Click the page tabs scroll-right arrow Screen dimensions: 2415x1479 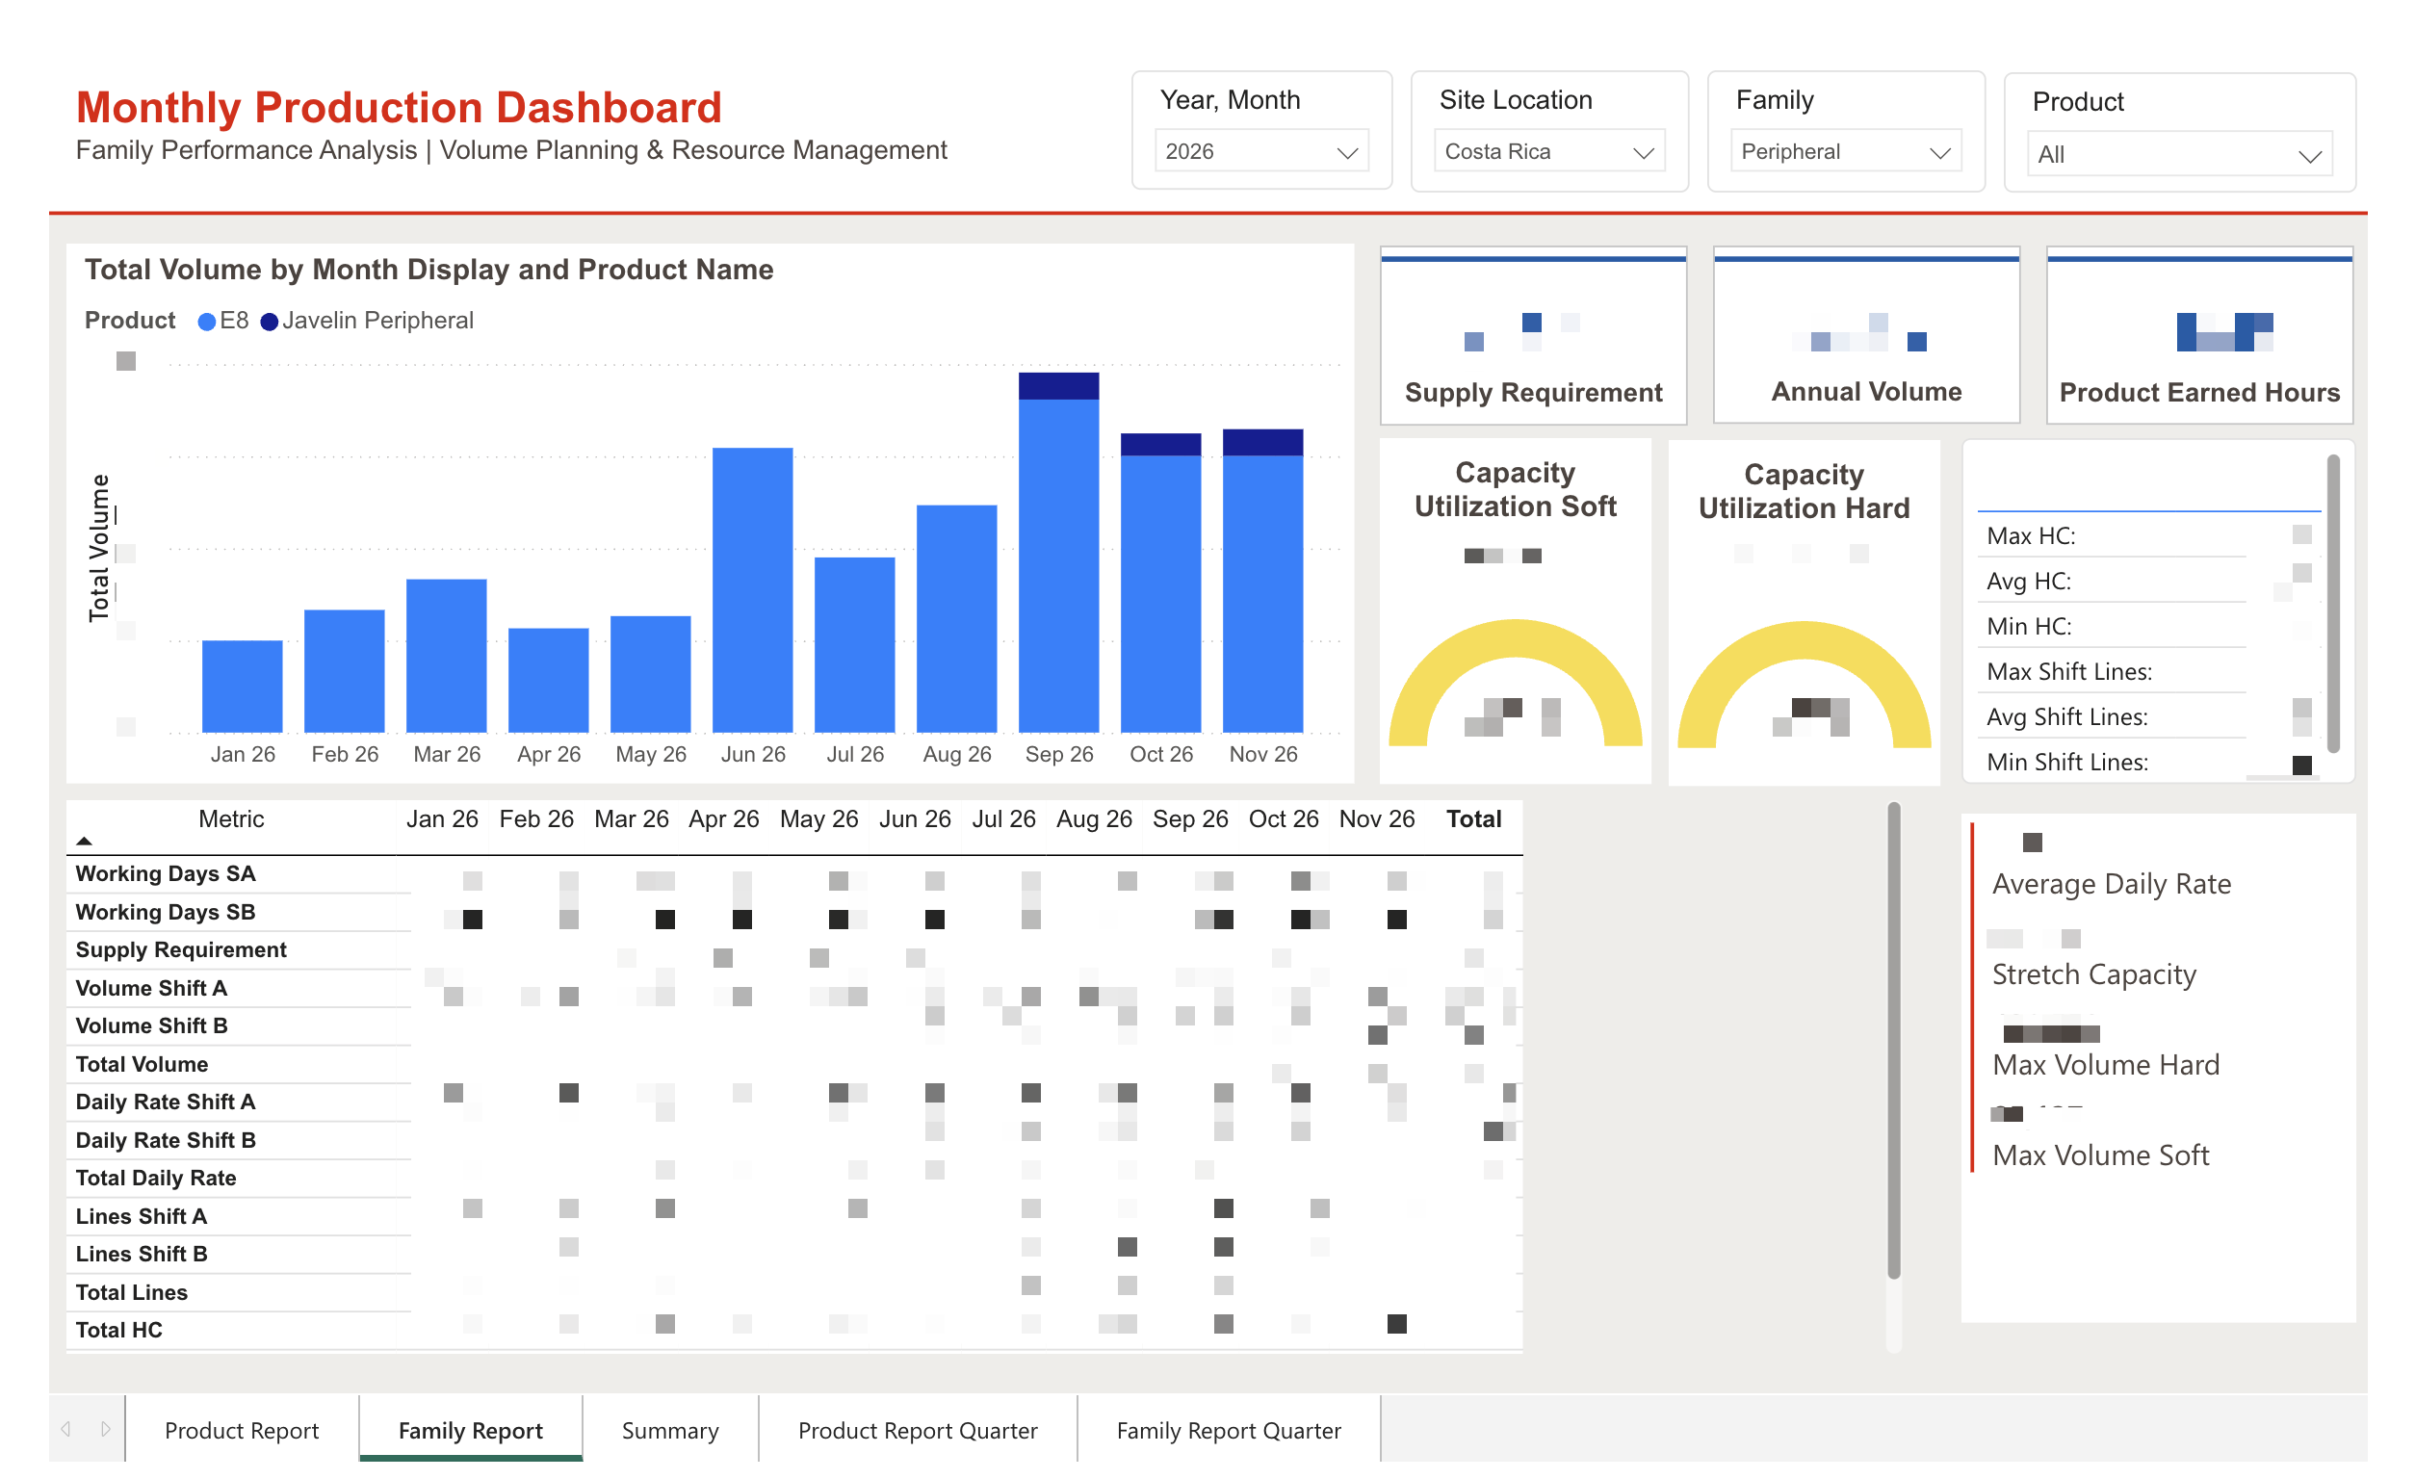[x=106, y=1430]
